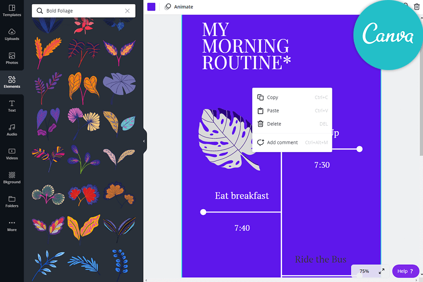The width and height of the screenshot is (423, 282).
Task: Add the pink-purple patterned leaf pair element
Action: [x=48, y=229]
